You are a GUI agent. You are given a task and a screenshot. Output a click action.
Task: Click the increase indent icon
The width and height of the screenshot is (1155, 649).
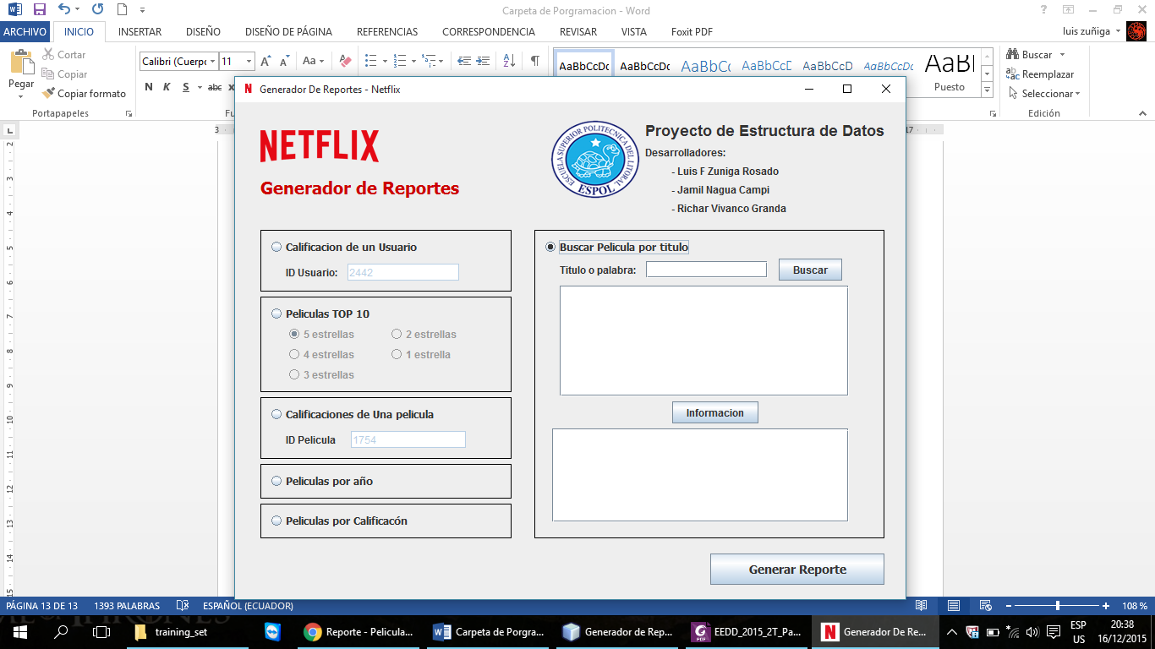pyautogui.click(x=483, y=61)
